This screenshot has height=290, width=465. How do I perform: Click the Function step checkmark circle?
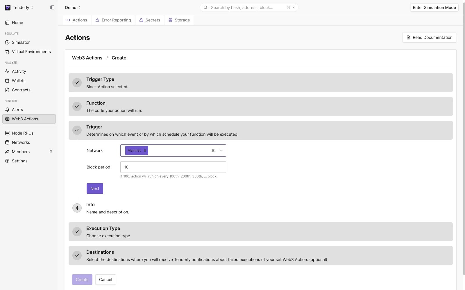(77, 106)
